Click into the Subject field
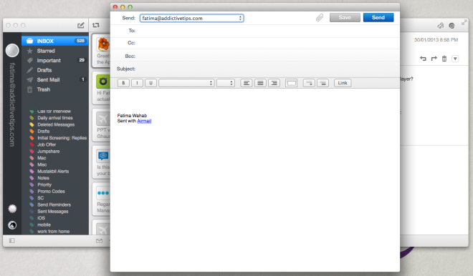The image size is (473, 276). 267,69
